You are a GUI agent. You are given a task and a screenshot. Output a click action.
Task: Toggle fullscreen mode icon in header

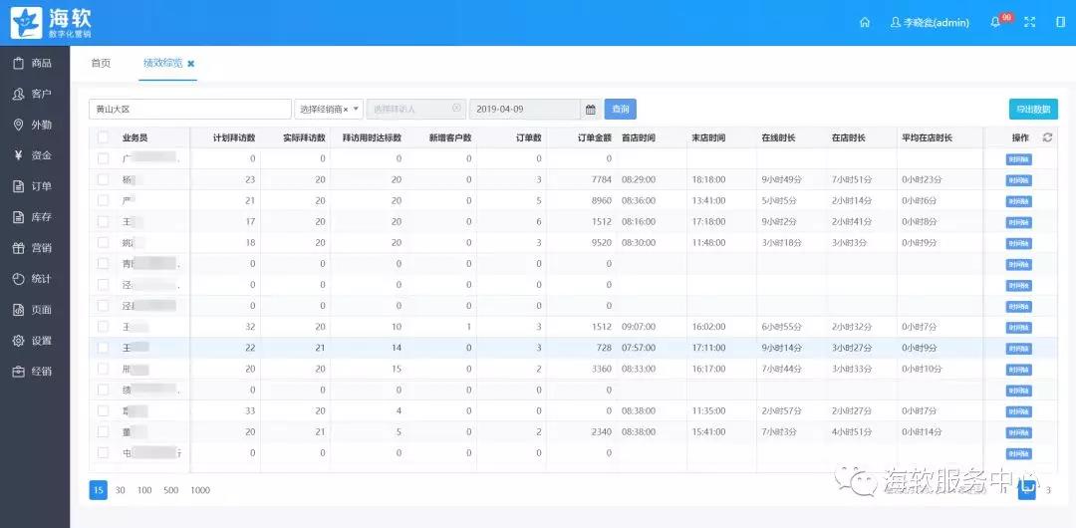1029,23
